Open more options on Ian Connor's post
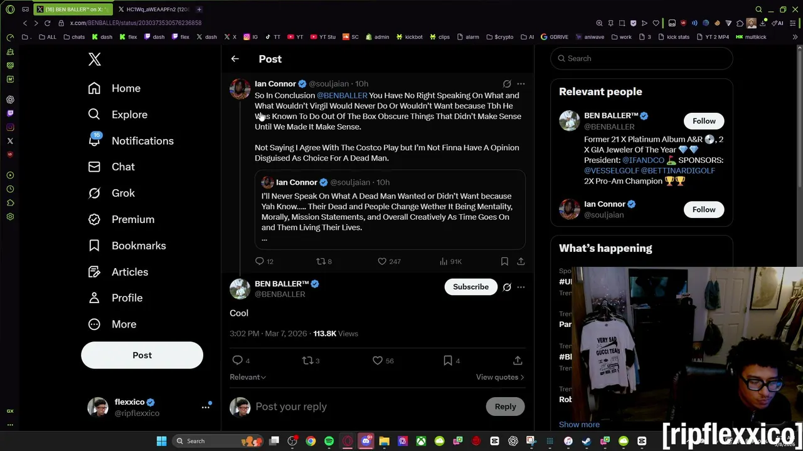This screenshot has height=451, width=803. (x=521, y=83)
